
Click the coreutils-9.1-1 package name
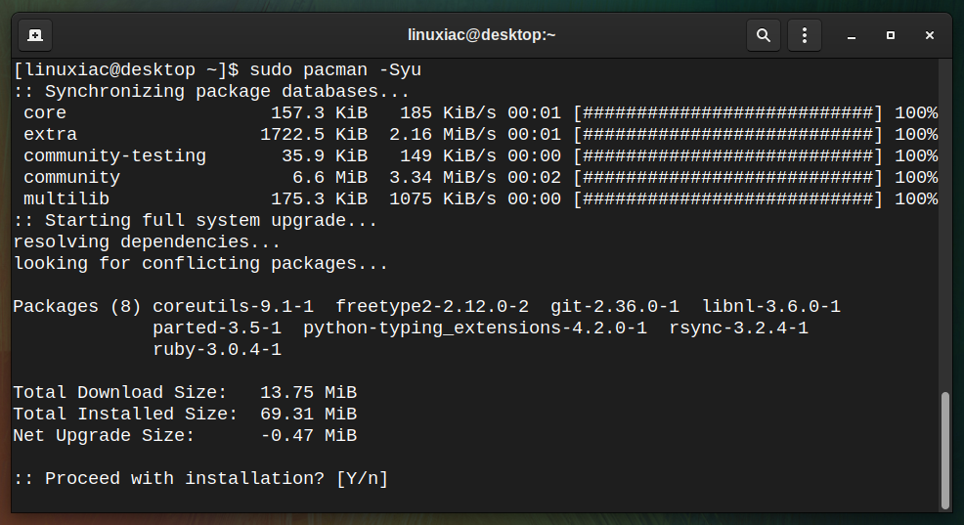pos(233,306)
